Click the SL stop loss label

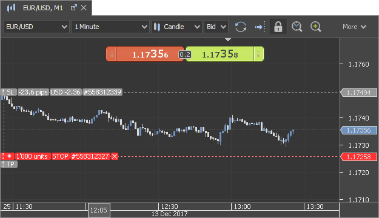10,92
